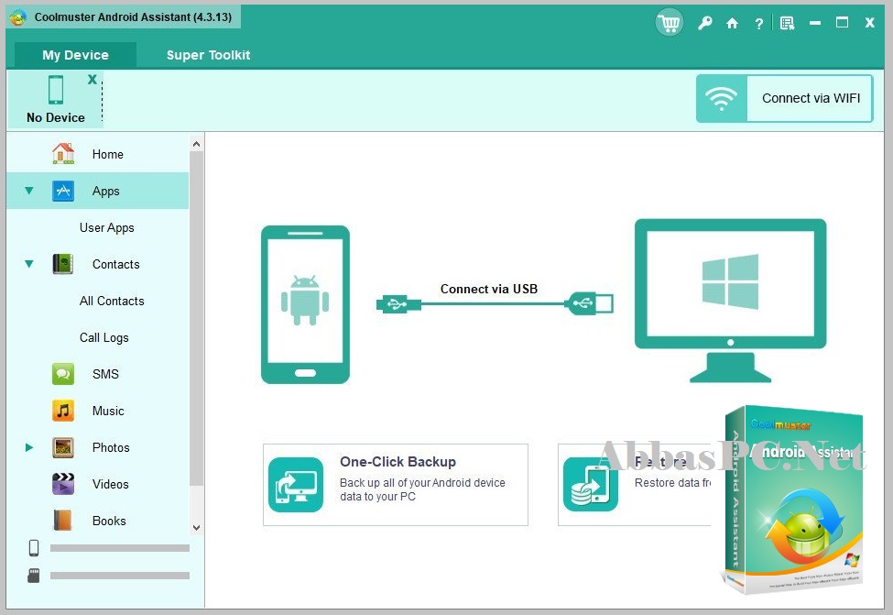
Task: Click the feedback notes icon
Action: coord(787,23)
